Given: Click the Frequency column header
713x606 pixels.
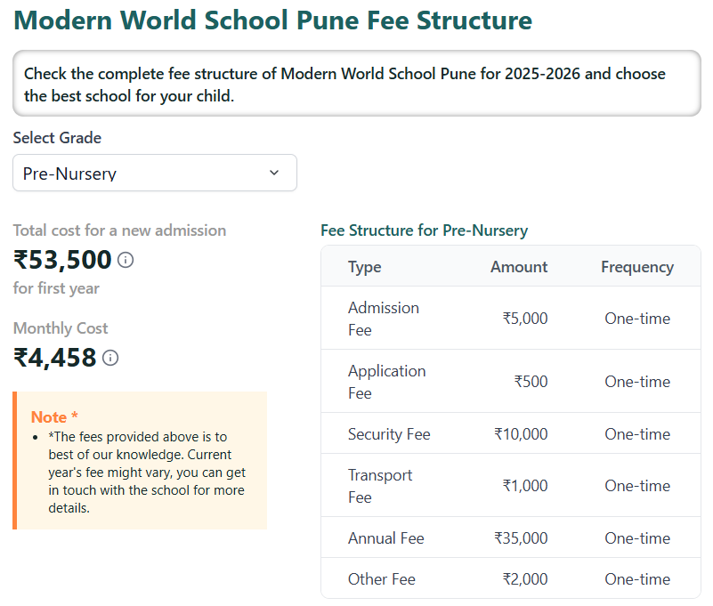Looking at the screenshot, I should pos(637,266).
